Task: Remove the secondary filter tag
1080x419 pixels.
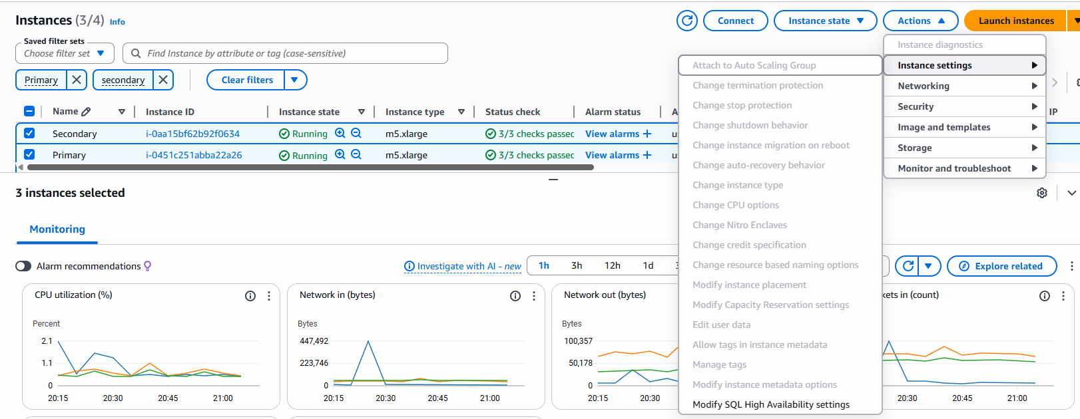Action: (x=163, y=80)
